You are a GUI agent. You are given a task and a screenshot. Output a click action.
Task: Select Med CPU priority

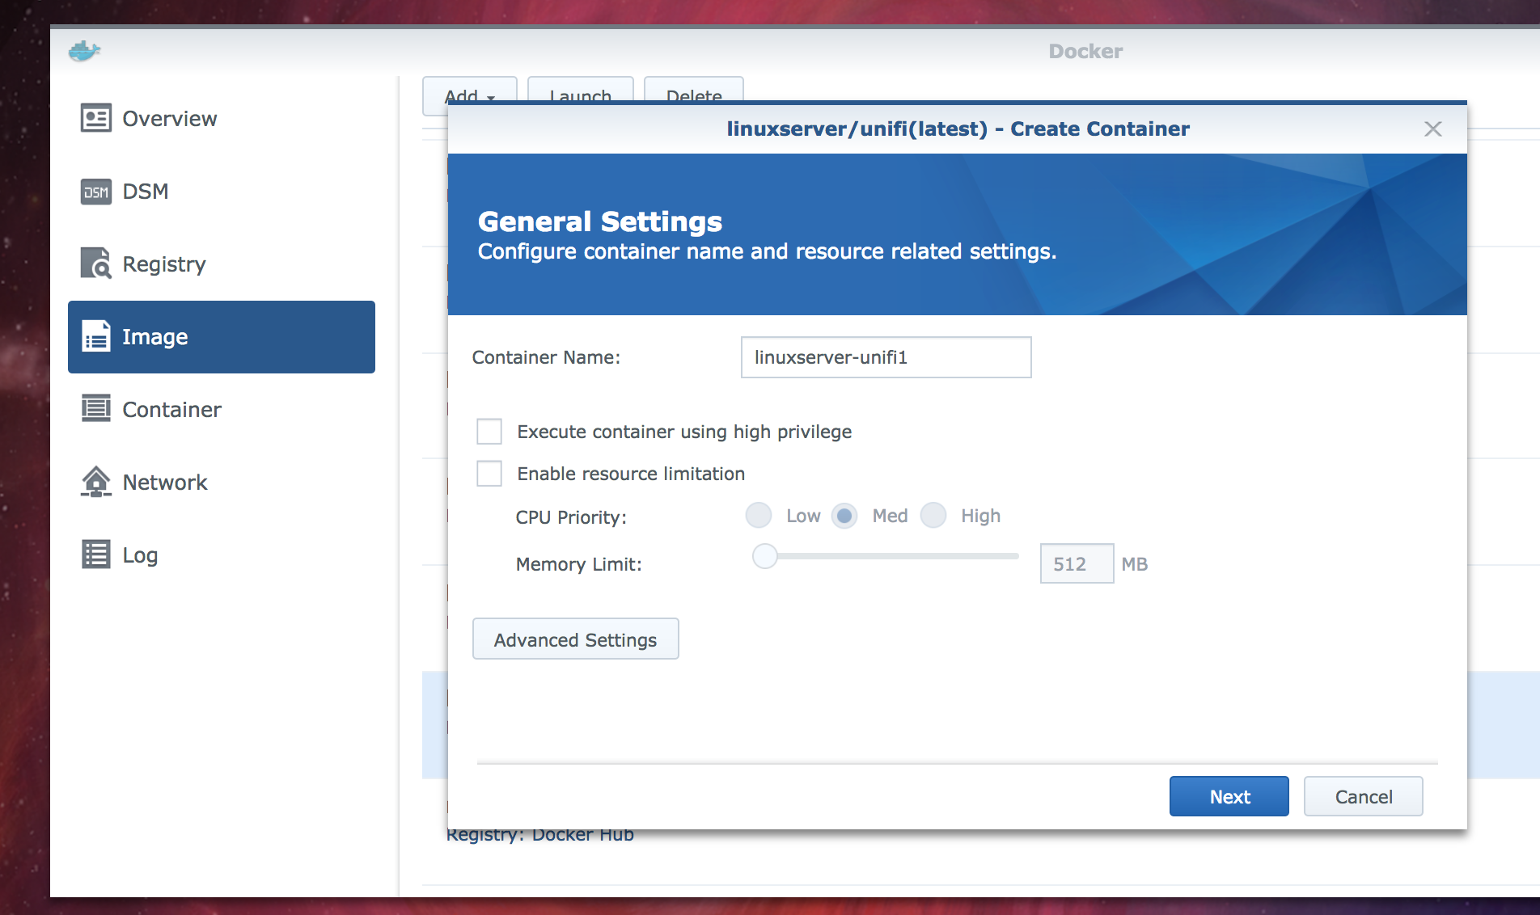(844, 516)
